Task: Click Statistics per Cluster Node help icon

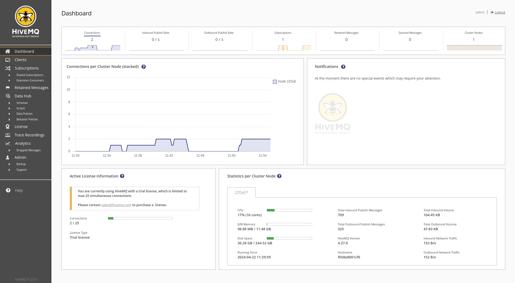Action: (x=279, y=176)
